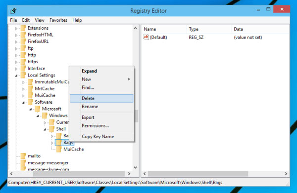Open the Favorites menu
This screenshot has width=297, height=193.
pos(58,20)
